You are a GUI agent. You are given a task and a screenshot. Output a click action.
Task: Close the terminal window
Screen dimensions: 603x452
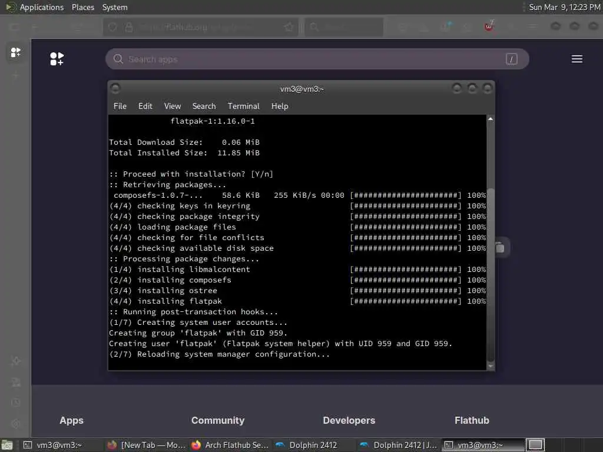487,89
